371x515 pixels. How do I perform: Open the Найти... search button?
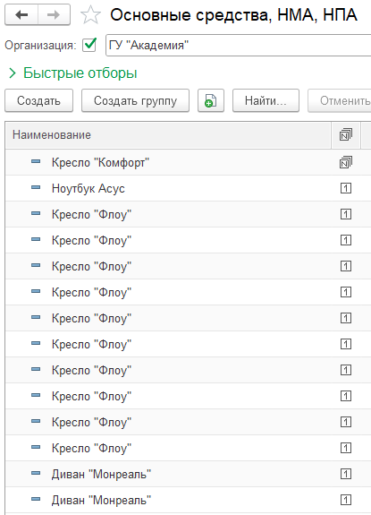[x=266, y=100]
